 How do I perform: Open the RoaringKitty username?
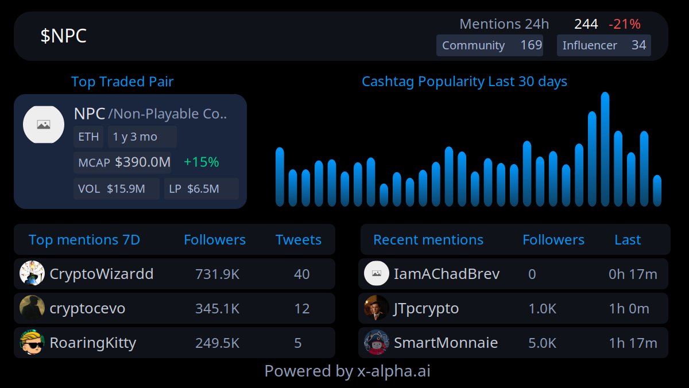93,343
